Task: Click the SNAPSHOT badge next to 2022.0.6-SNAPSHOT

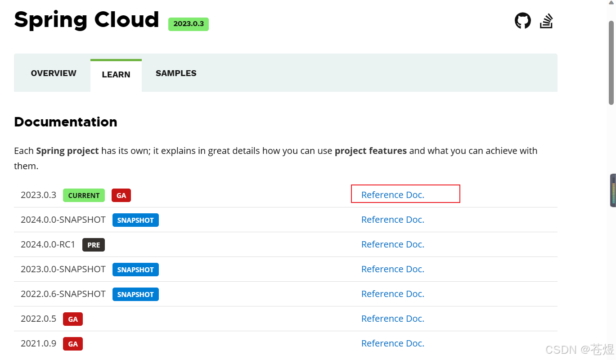Action: click(135, 294)
